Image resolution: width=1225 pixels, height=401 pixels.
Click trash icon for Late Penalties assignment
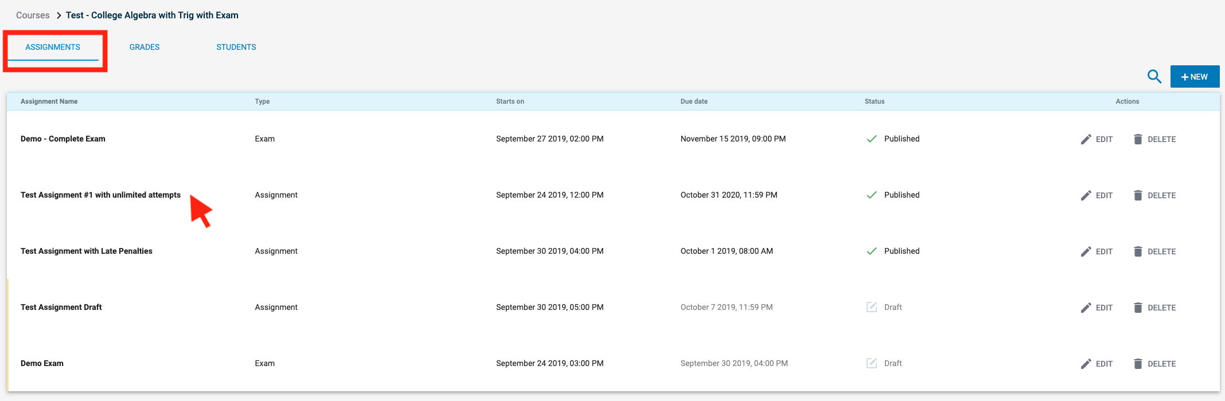point(1138,251)
